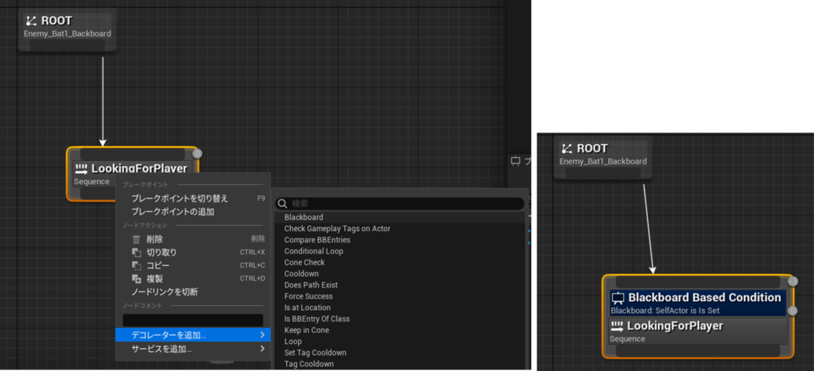Image resolution: width=814 pixels, height=371 pixels.
Task: Select Does Path Exist decorator
Action: 311,285
